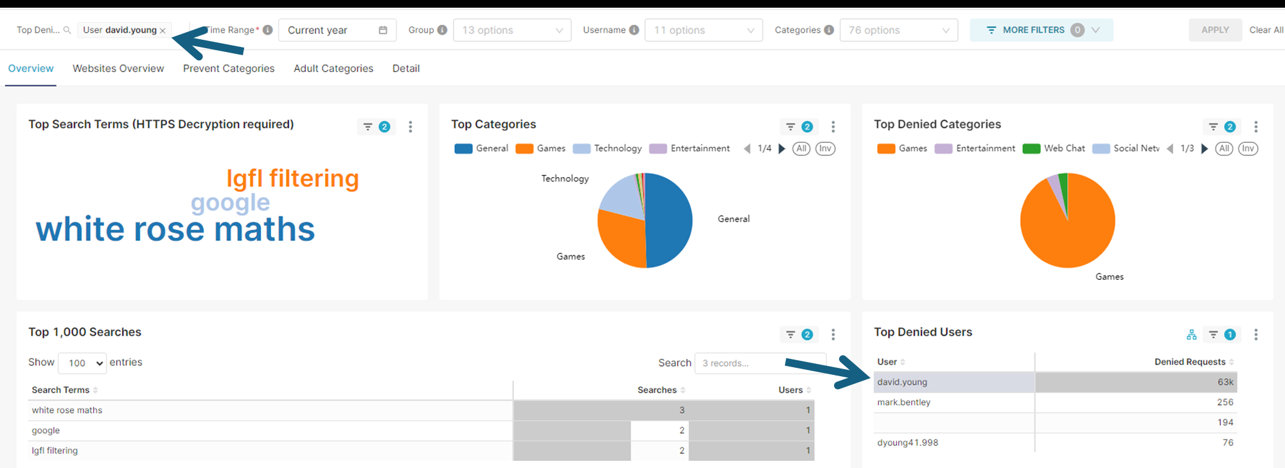Open the calendar icon in Time Range
Viewport: 1285px width, 468px height.
coord(383,30)
